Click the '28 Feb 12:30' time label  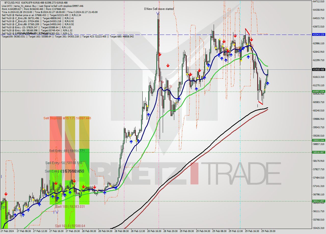click(138, 231)
